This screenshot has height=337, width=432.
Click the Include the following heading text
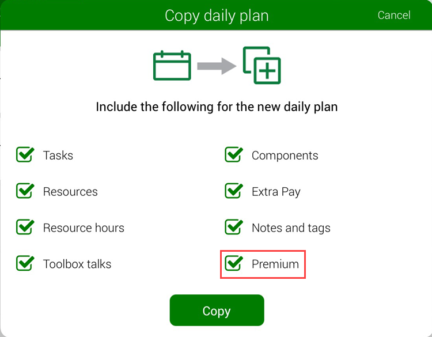point(217,107)
